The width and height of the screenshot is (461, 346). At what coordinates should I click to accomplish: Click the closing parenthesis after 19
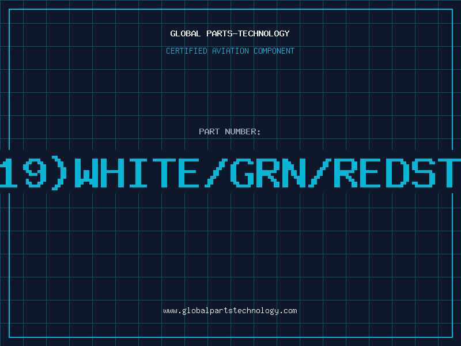[x=59, y=173]
